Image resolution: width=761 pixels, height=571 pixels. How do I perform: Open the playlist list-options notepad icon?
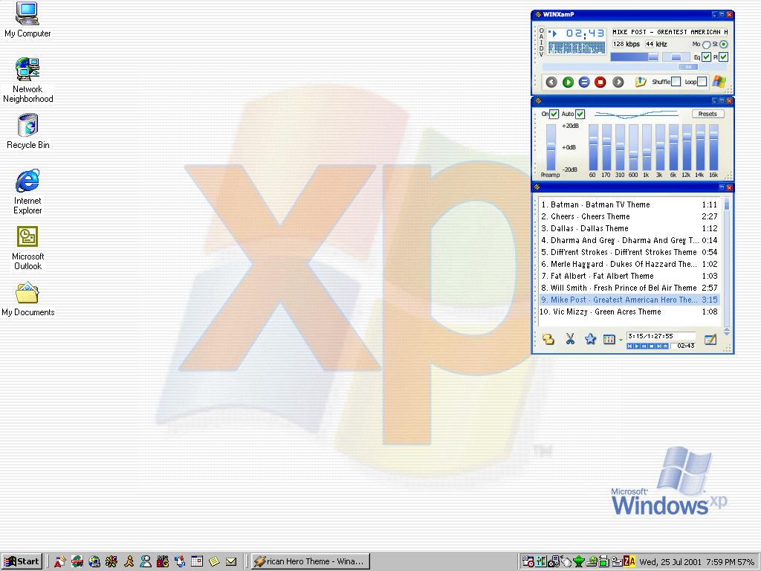point(710,339)
